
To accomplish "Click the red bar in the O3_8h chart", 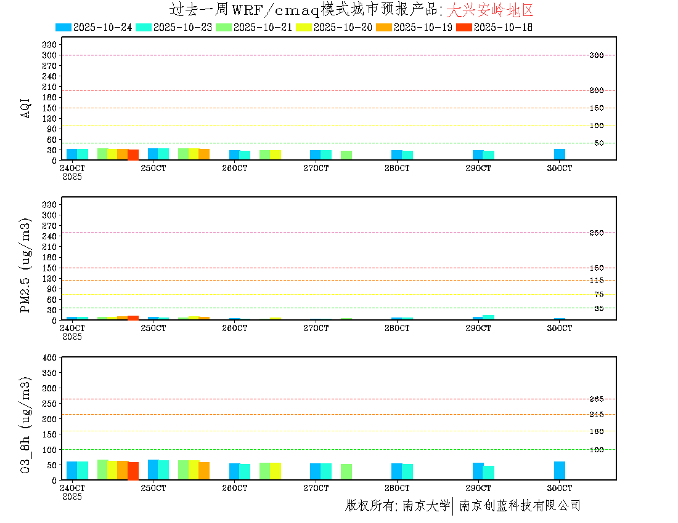I will coord(133,471).
